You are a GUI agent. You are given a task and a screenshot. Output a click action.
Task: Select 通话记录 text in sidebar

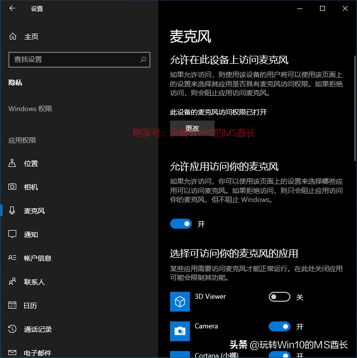pyautogui.click(x=38, y=329)
